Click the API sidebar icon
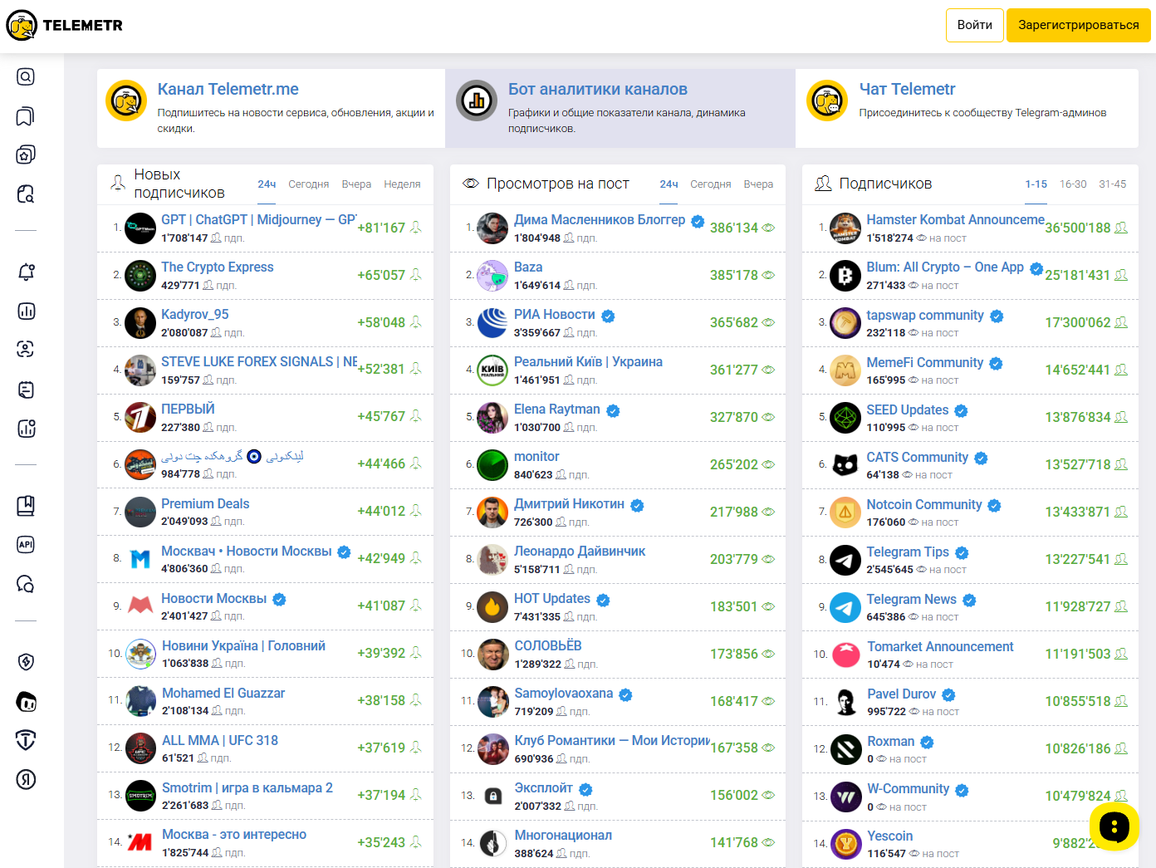This screenshot has width=1156, height=868. click(x=26, y=545)
